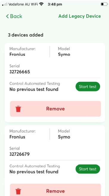Start test for device serial 32726679

(88, 169)
